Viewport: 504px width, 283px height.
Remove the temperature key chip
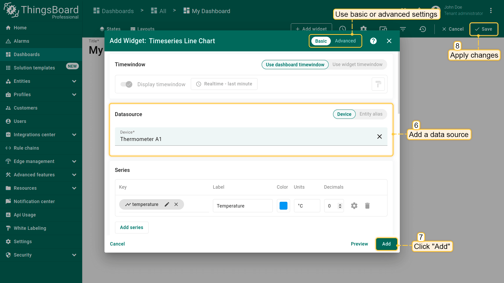click(x=176, y=204)
